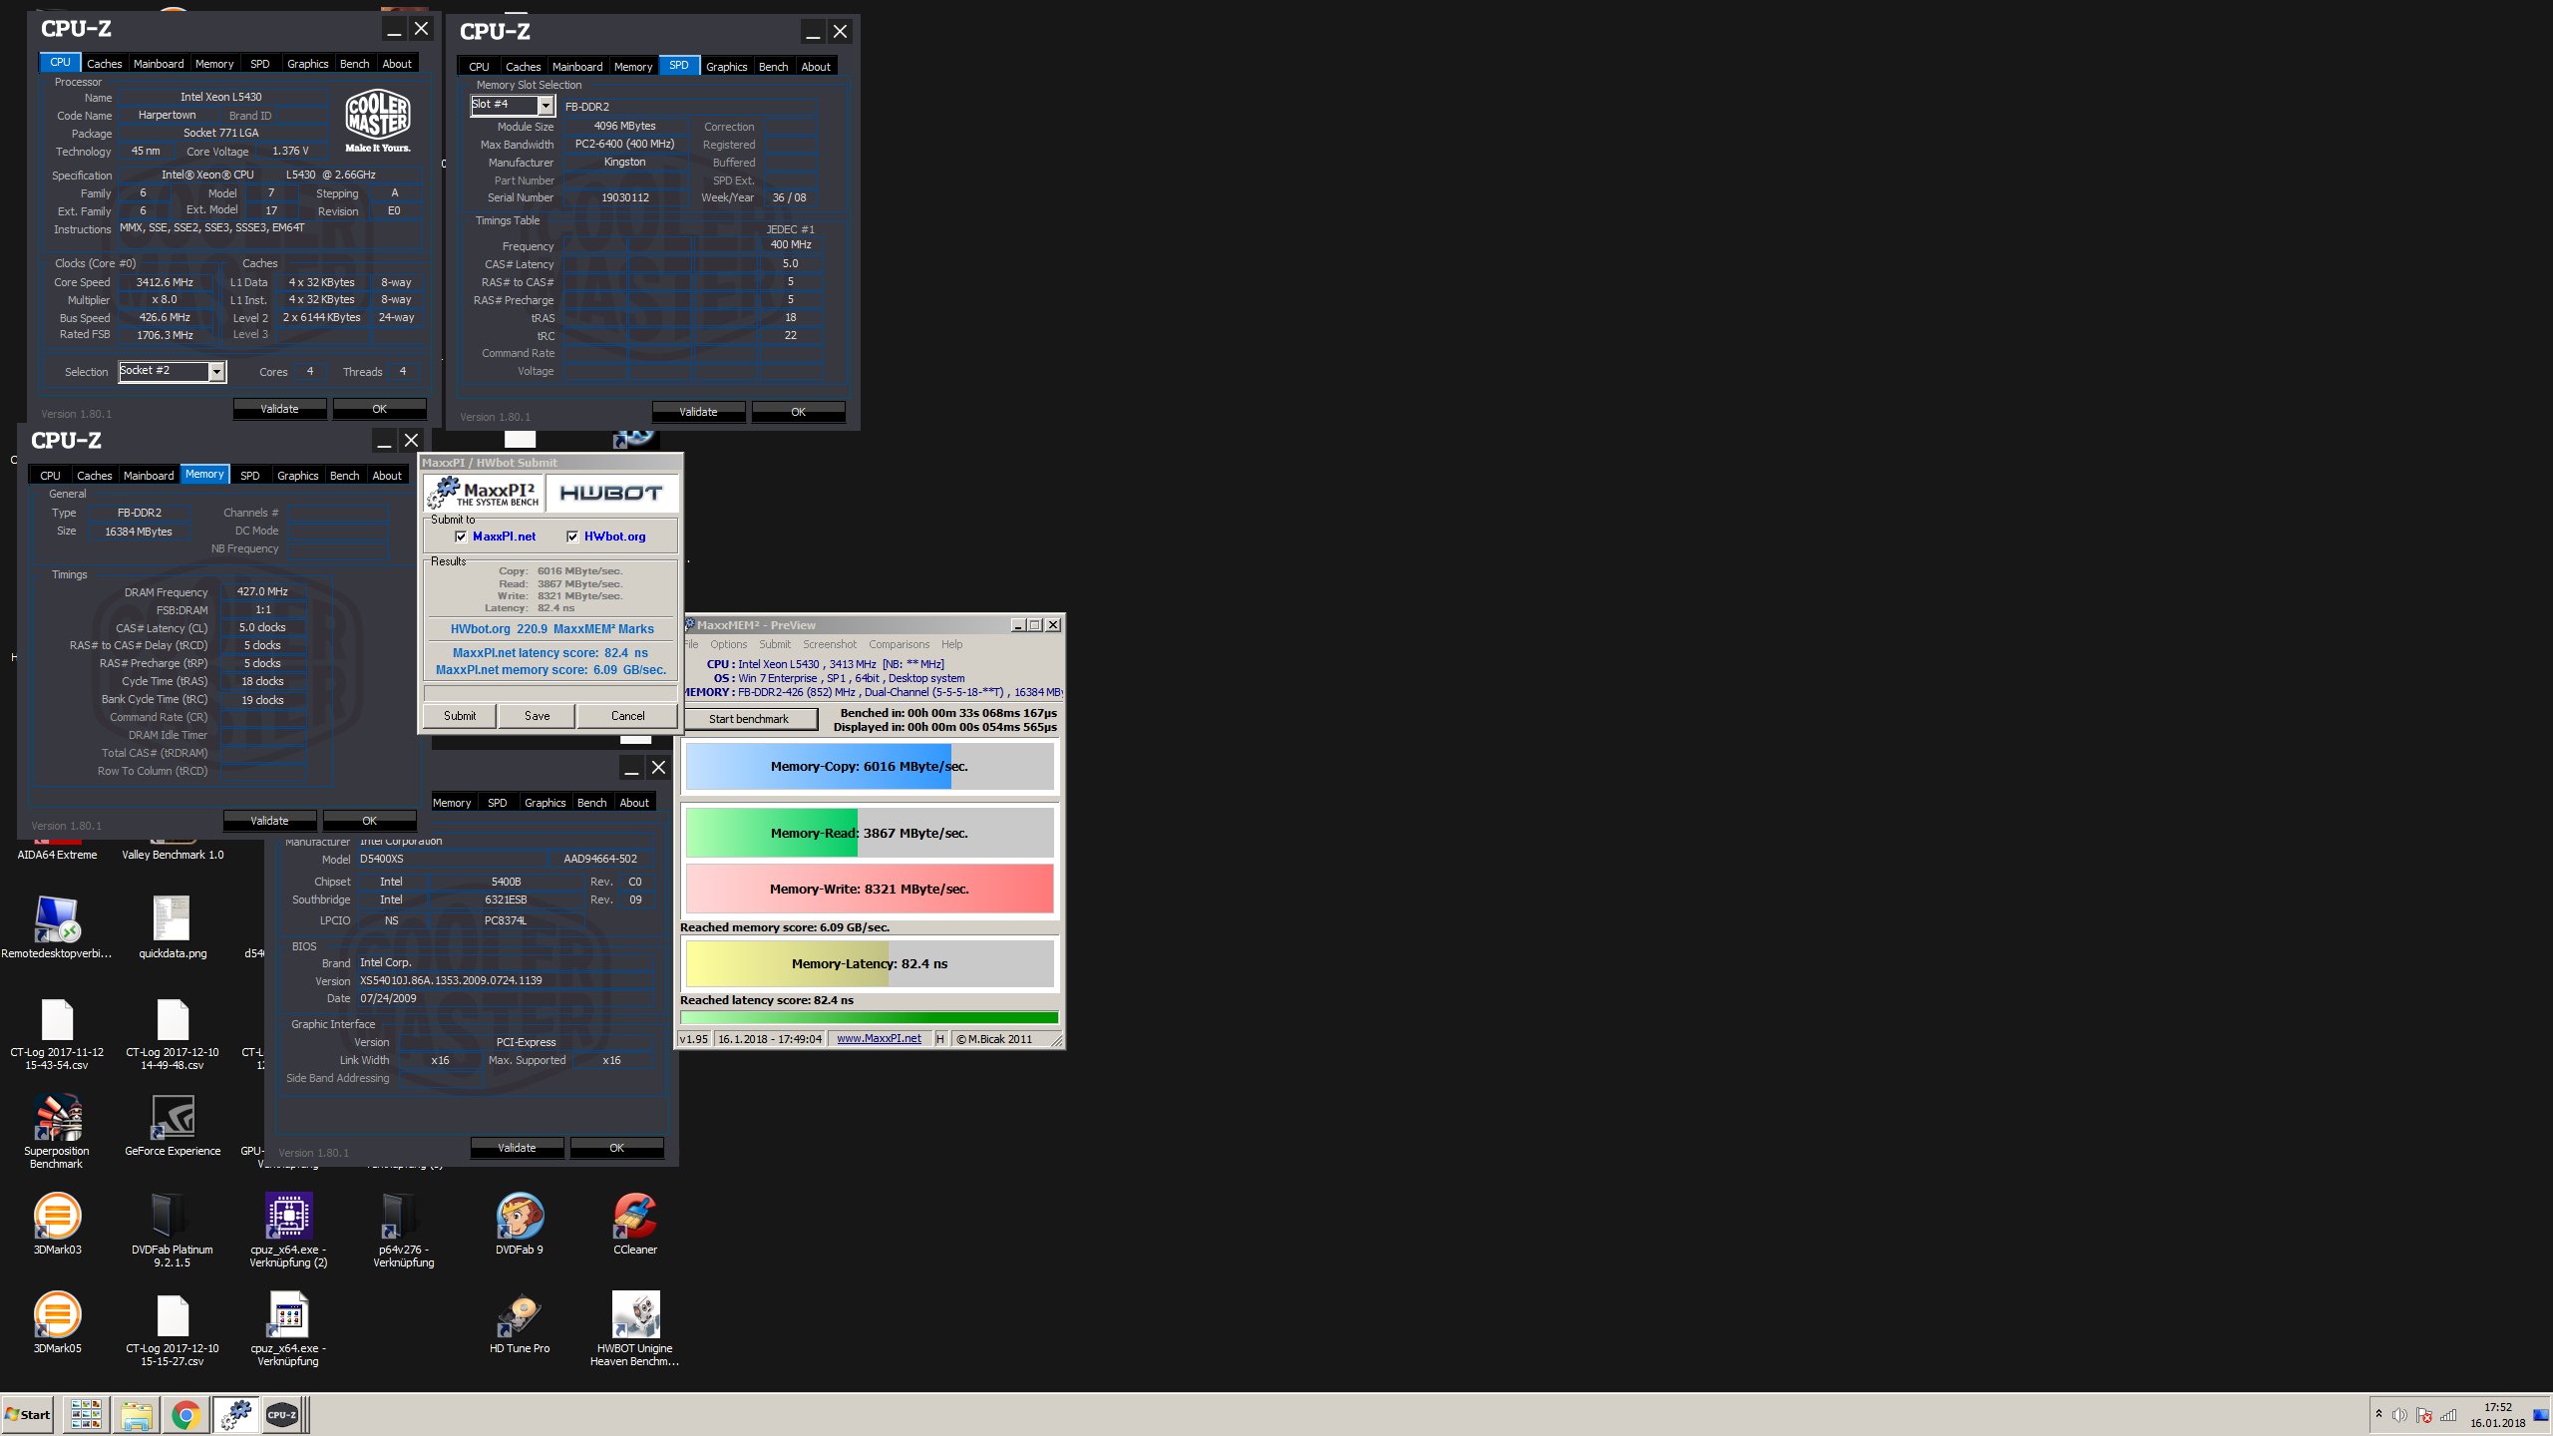This screenshot has height=1436, width=2553.
Task: Open HD Tune Pro desktop icon
Action: click(520, 1321)
